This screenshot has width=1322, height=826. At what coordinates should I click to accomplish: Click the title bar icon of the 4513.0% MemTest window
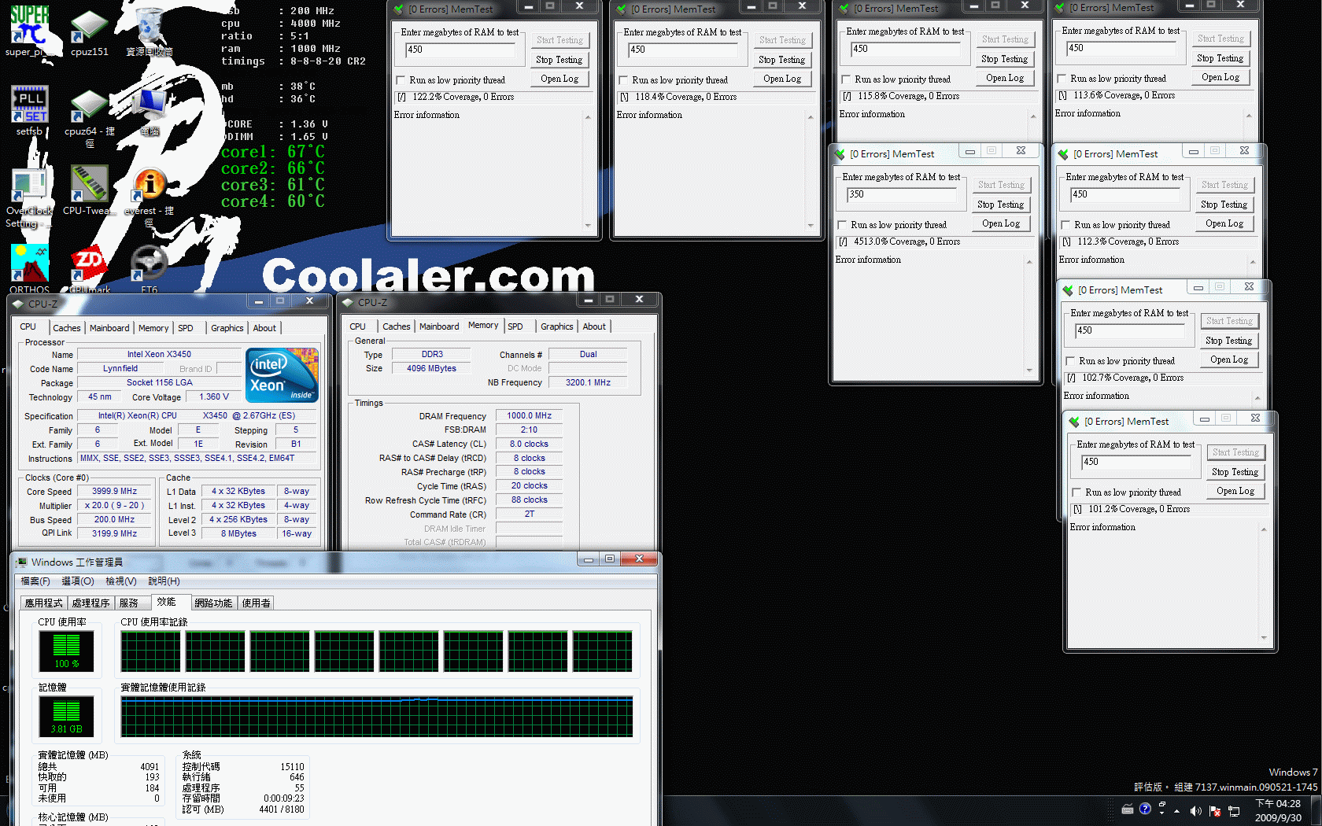coord(840,154)
